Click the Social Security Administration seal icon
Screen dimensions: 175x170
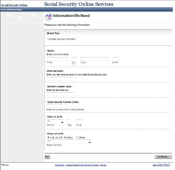pyautogui.click(x=49, y=17)
